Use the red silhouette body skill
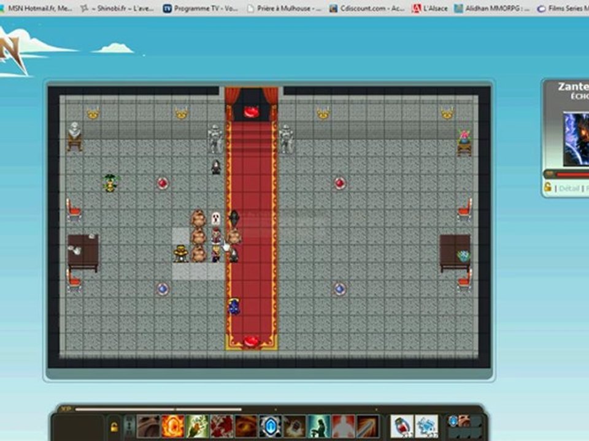 click(x=344, y=426)
